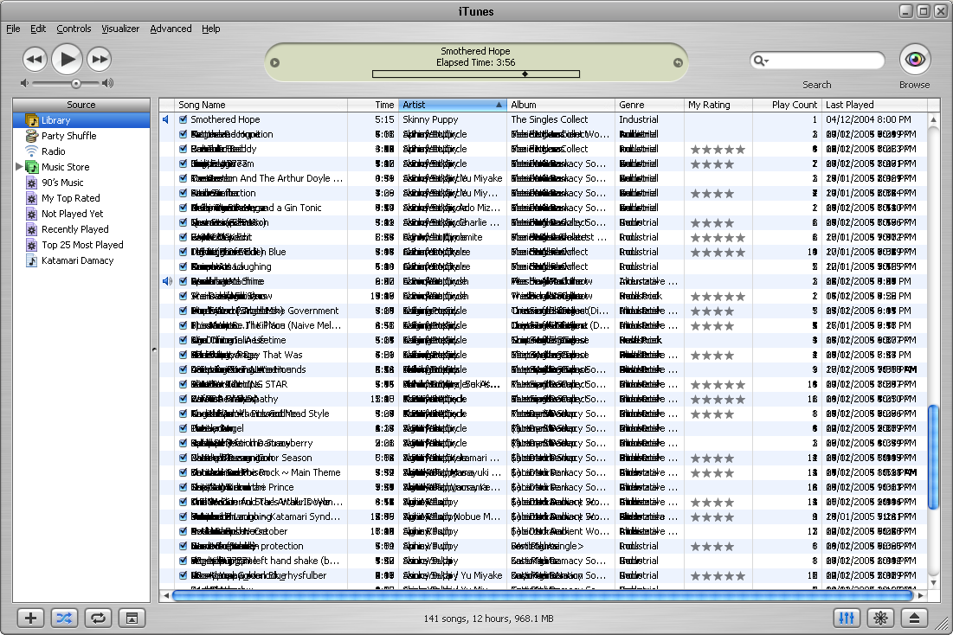
Task: Click the Browse eye button
Action: click(x=915, y=60)
